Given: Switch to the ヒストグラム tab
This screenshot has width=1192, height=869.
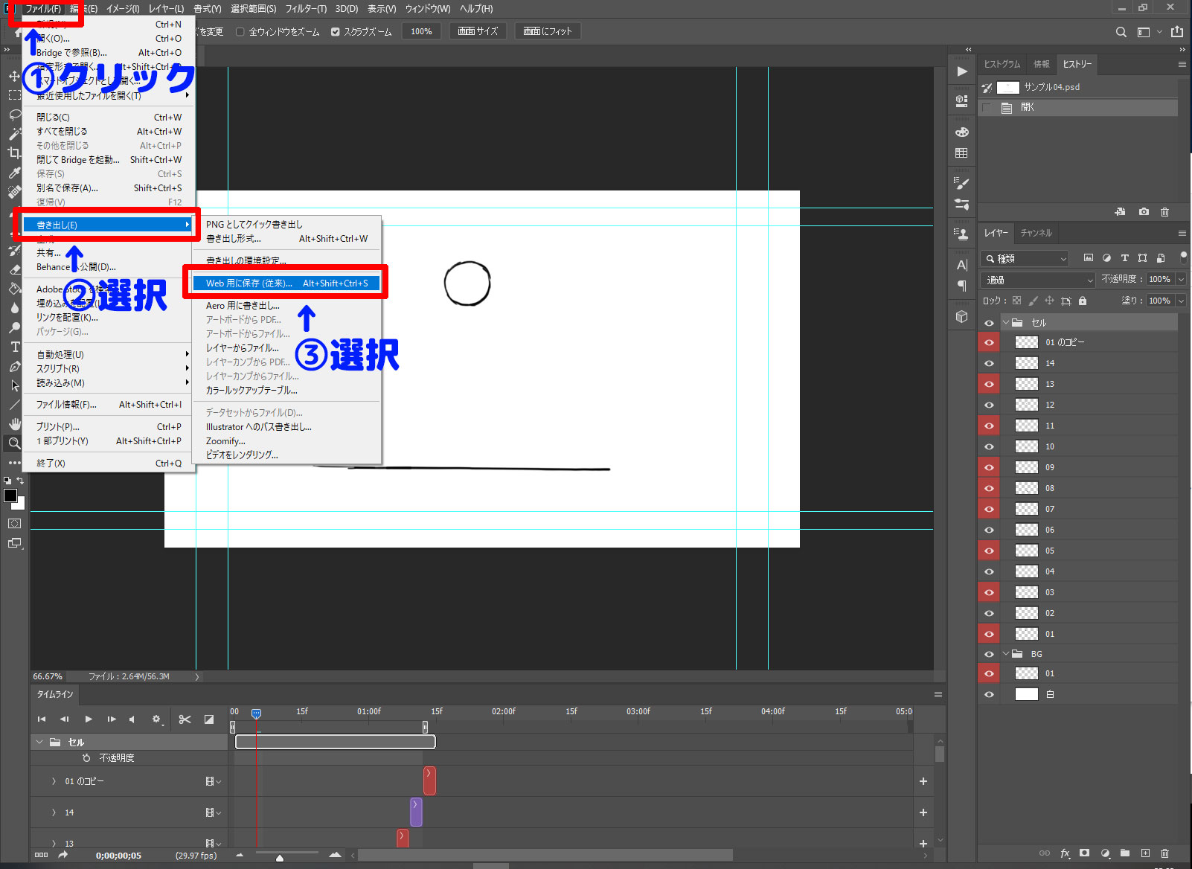Looking at the screenshot, I should pos(1002,64).
